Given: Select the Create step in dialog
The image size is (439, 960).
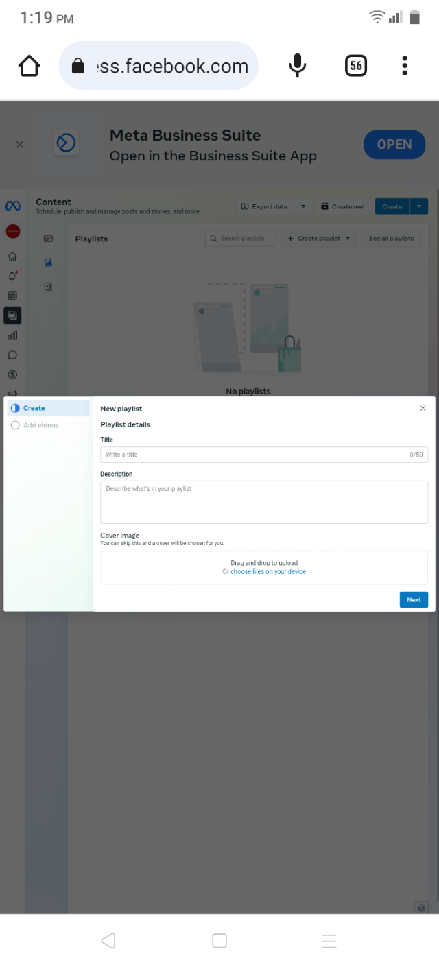Looking at the screenshot, I should click(x=48, y=408).
